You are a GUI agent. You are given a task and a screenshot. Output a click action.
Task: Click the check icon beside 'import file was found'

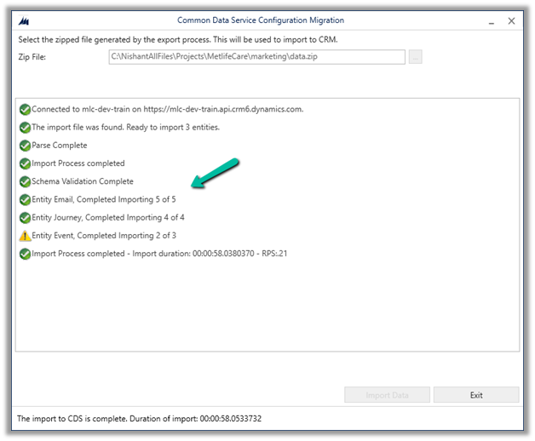pos(25,128)
